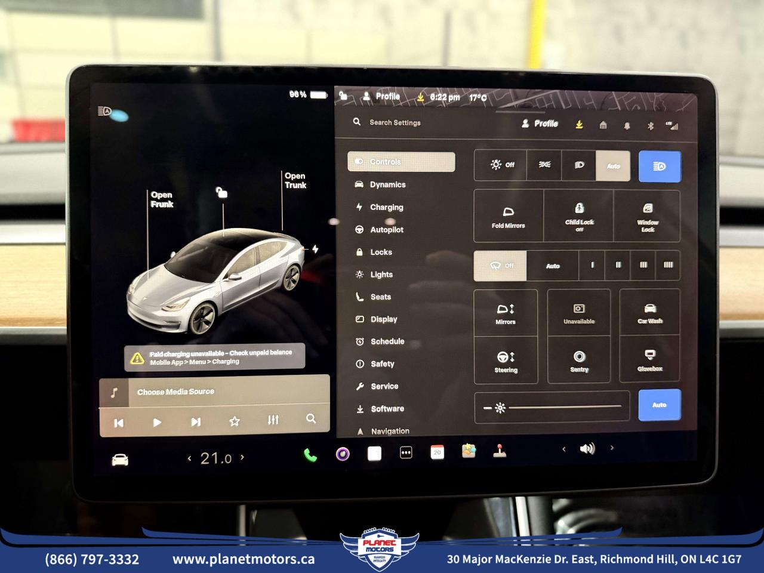Image resolution: width=764 pixels, height=573 pixels.
Task: Adjust the screen brightness slider
Action: (x=552, y=407)
